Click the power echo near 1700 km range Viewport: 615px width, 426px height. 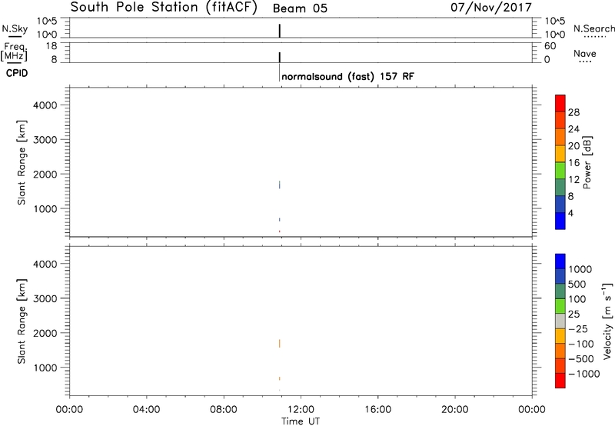coord(280,185)
